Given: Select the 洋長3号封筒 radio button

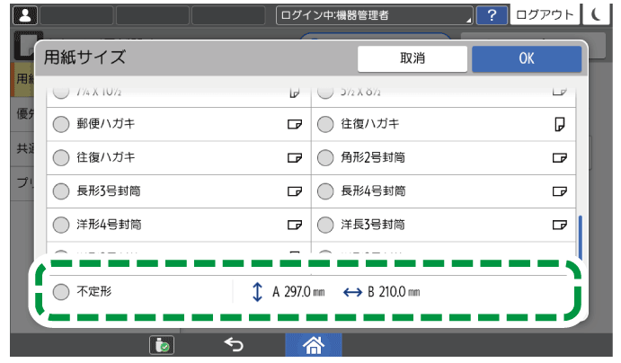Looking at the screenshot, I should pos(325,226).
